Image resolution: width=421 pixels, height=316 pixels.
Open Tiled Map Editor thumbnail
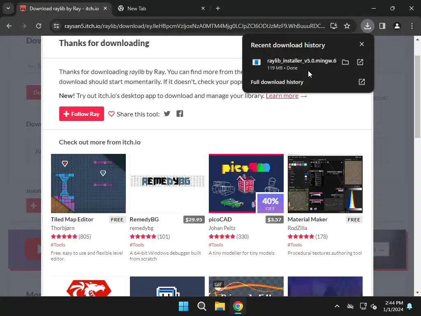(x=88, y=184)
